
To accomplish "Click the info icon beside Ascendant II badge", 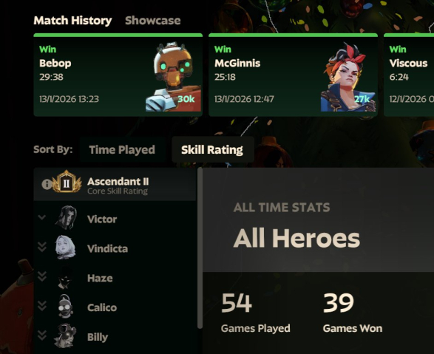I will 47,184.
